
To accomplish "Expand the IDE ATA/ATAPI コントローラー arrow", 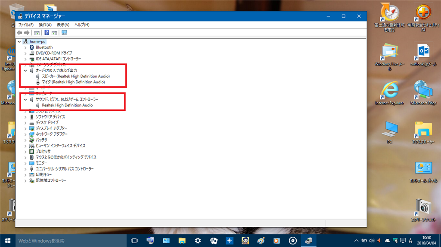I will point(25,59).
